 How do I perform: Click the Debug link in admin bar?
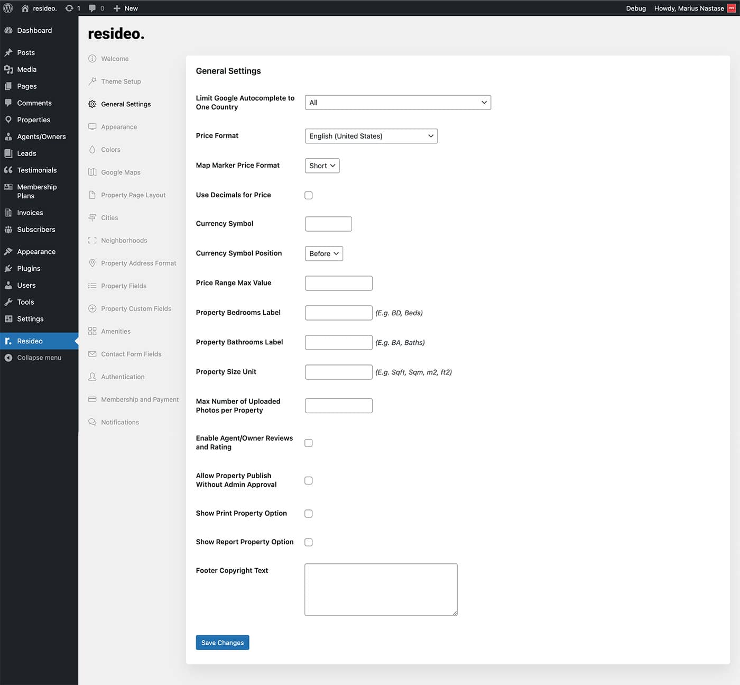(636, 8)
